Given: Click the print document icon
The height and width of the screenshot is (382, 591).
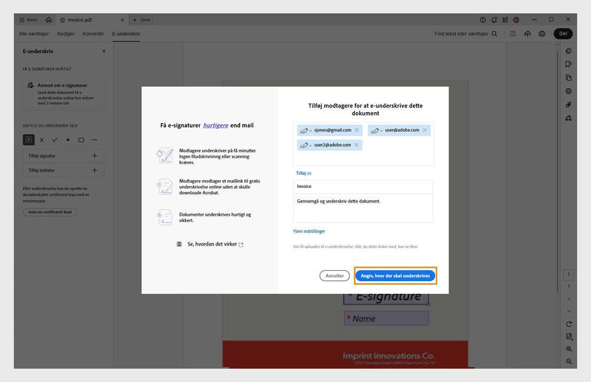Looking at the screenshot, I should (541, 33).
